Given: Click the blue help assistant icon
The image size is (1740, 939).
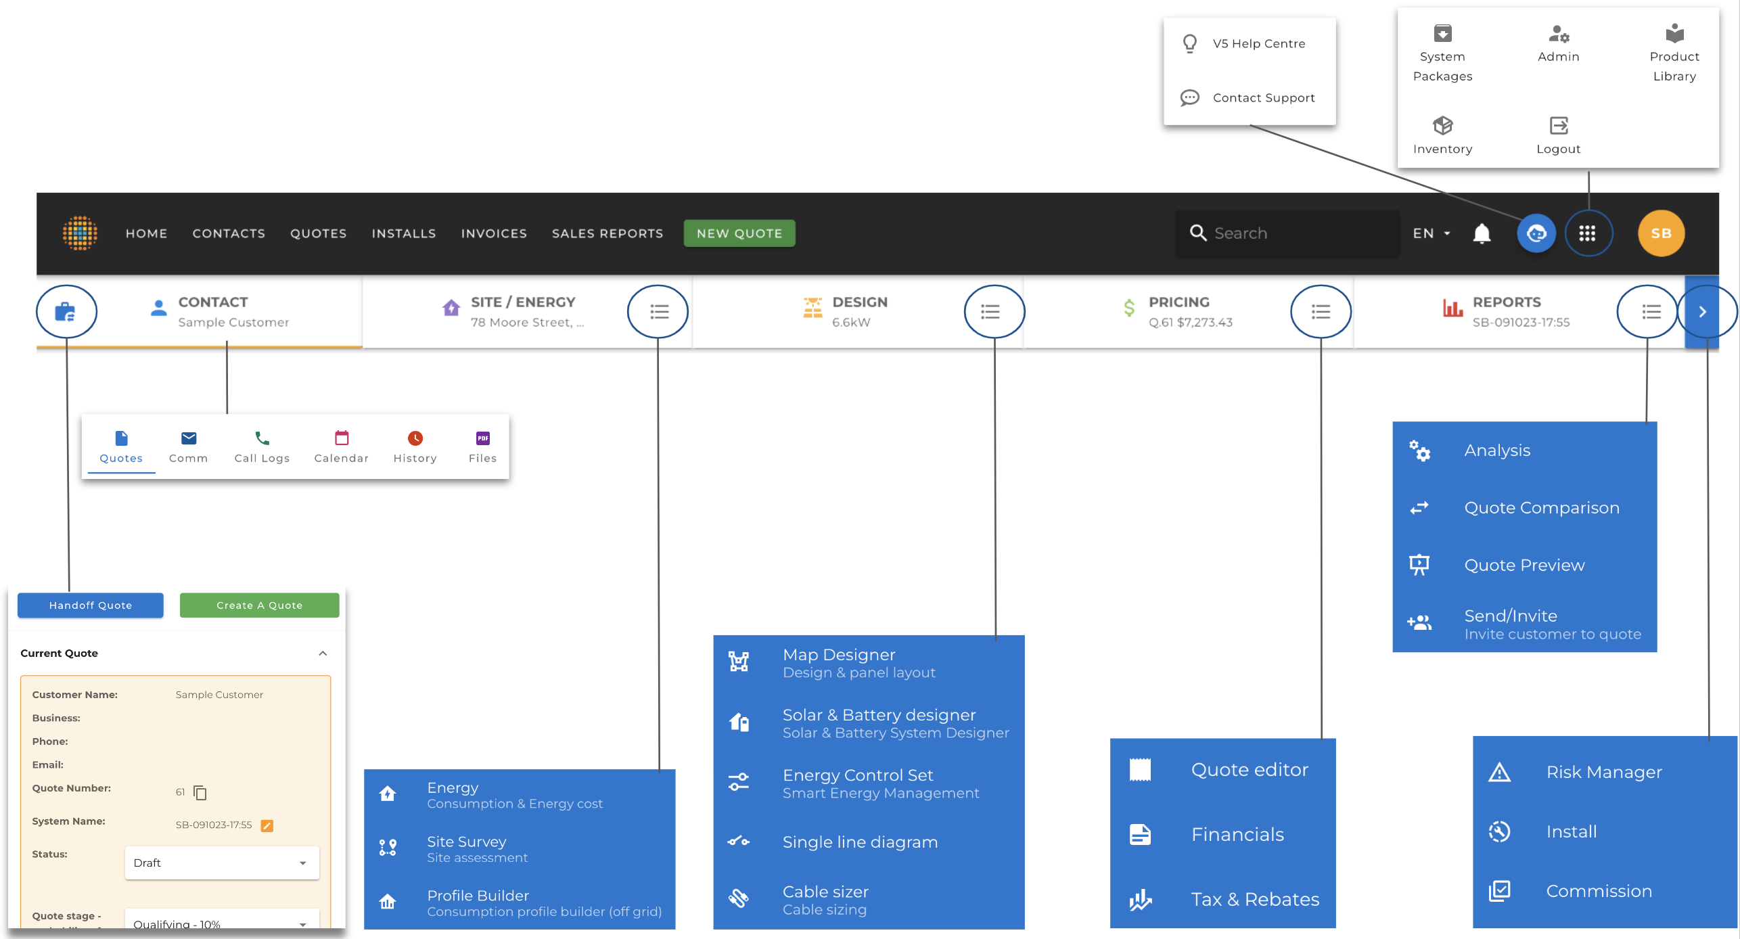Looking at the screenshot, I should pos(1536,233).
